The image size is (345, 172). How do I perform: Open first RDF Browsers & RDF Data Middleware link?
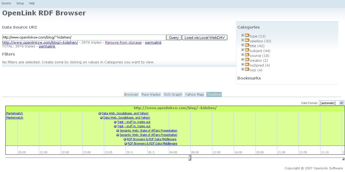click(x=152, y=139)
